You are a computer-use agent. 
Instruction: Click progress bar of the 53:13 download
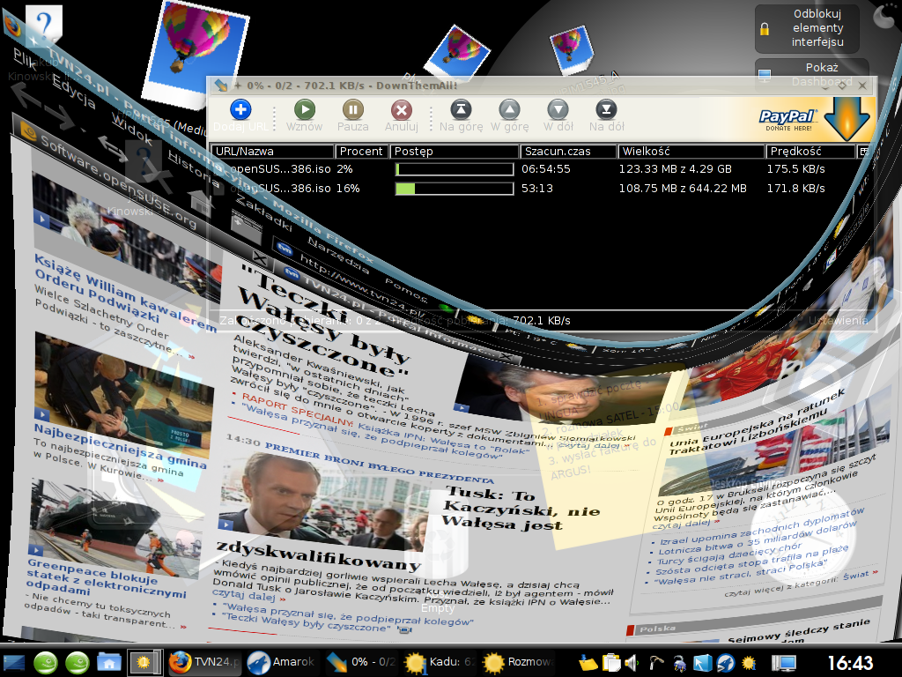click(x=455, y=189)
